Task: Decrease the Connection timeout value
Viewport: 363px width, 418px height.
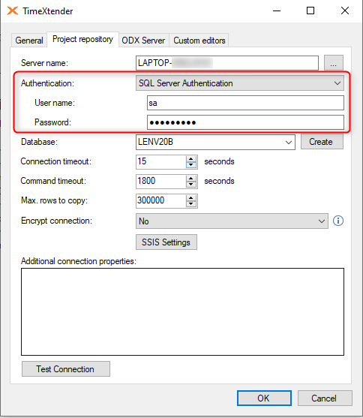Action: pyautogui.click(x=190, y=165)
